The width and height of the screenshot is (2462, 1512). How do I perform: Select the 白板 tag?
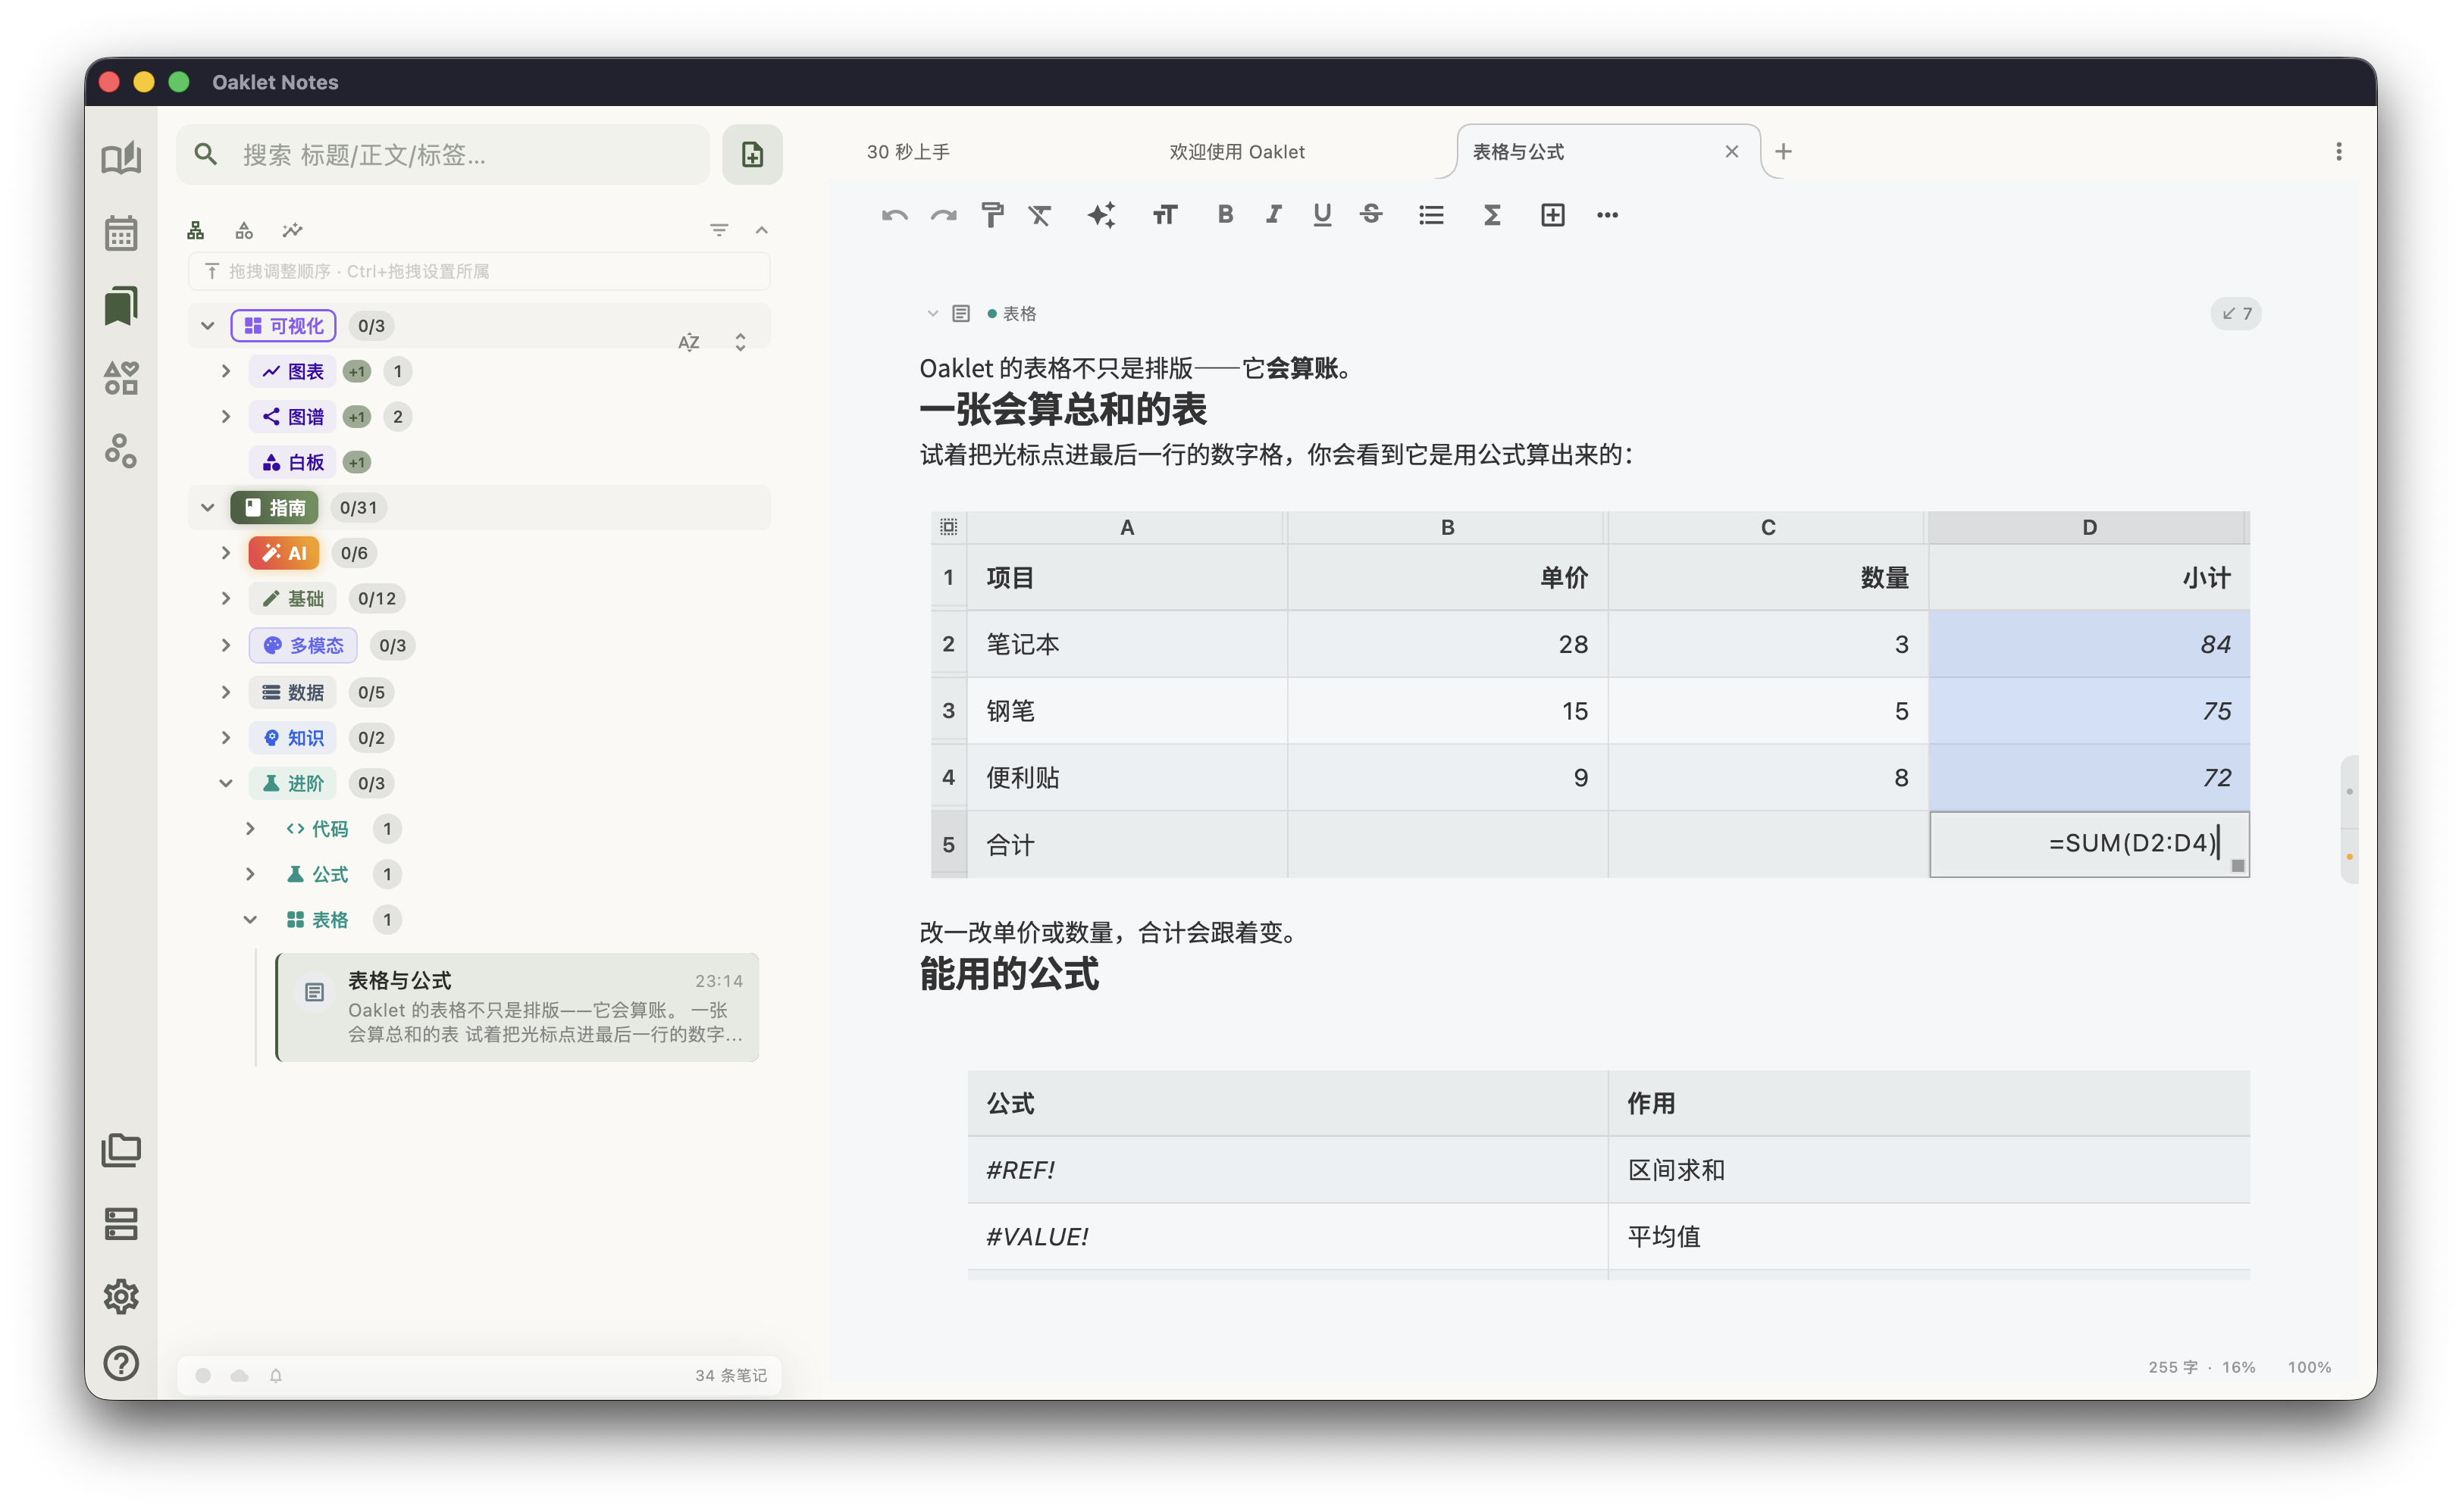293,462
